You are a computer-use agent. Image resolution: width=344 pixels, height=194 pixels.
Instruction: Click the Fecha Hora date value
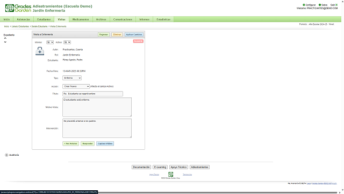tap(74, 71)
